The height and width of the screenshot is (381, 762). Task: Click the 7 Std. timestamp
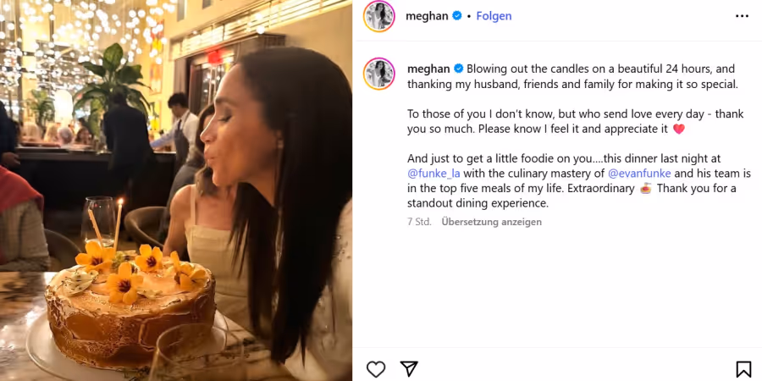pyautogui.click(x=419, y=222)
